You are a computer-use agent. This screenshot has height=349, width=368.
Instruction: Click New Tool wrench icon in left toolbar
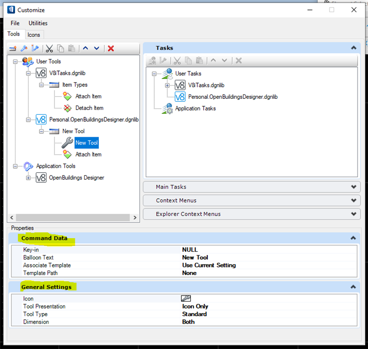point(24,48)
